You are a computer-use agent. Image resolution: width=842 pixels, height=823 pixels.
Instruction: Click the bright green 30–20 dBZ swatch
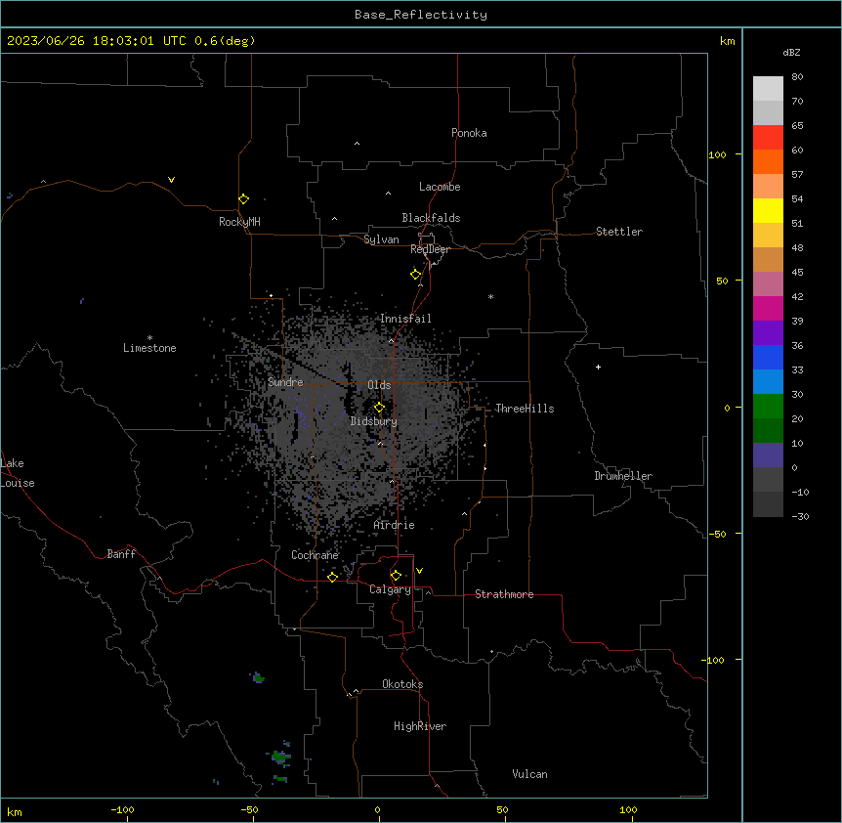coord(768,407)
